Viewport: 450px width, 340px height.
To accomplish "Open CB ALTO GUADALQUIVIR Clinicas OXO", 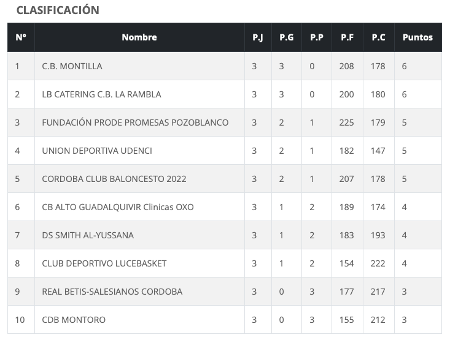I will pos(118,207).
